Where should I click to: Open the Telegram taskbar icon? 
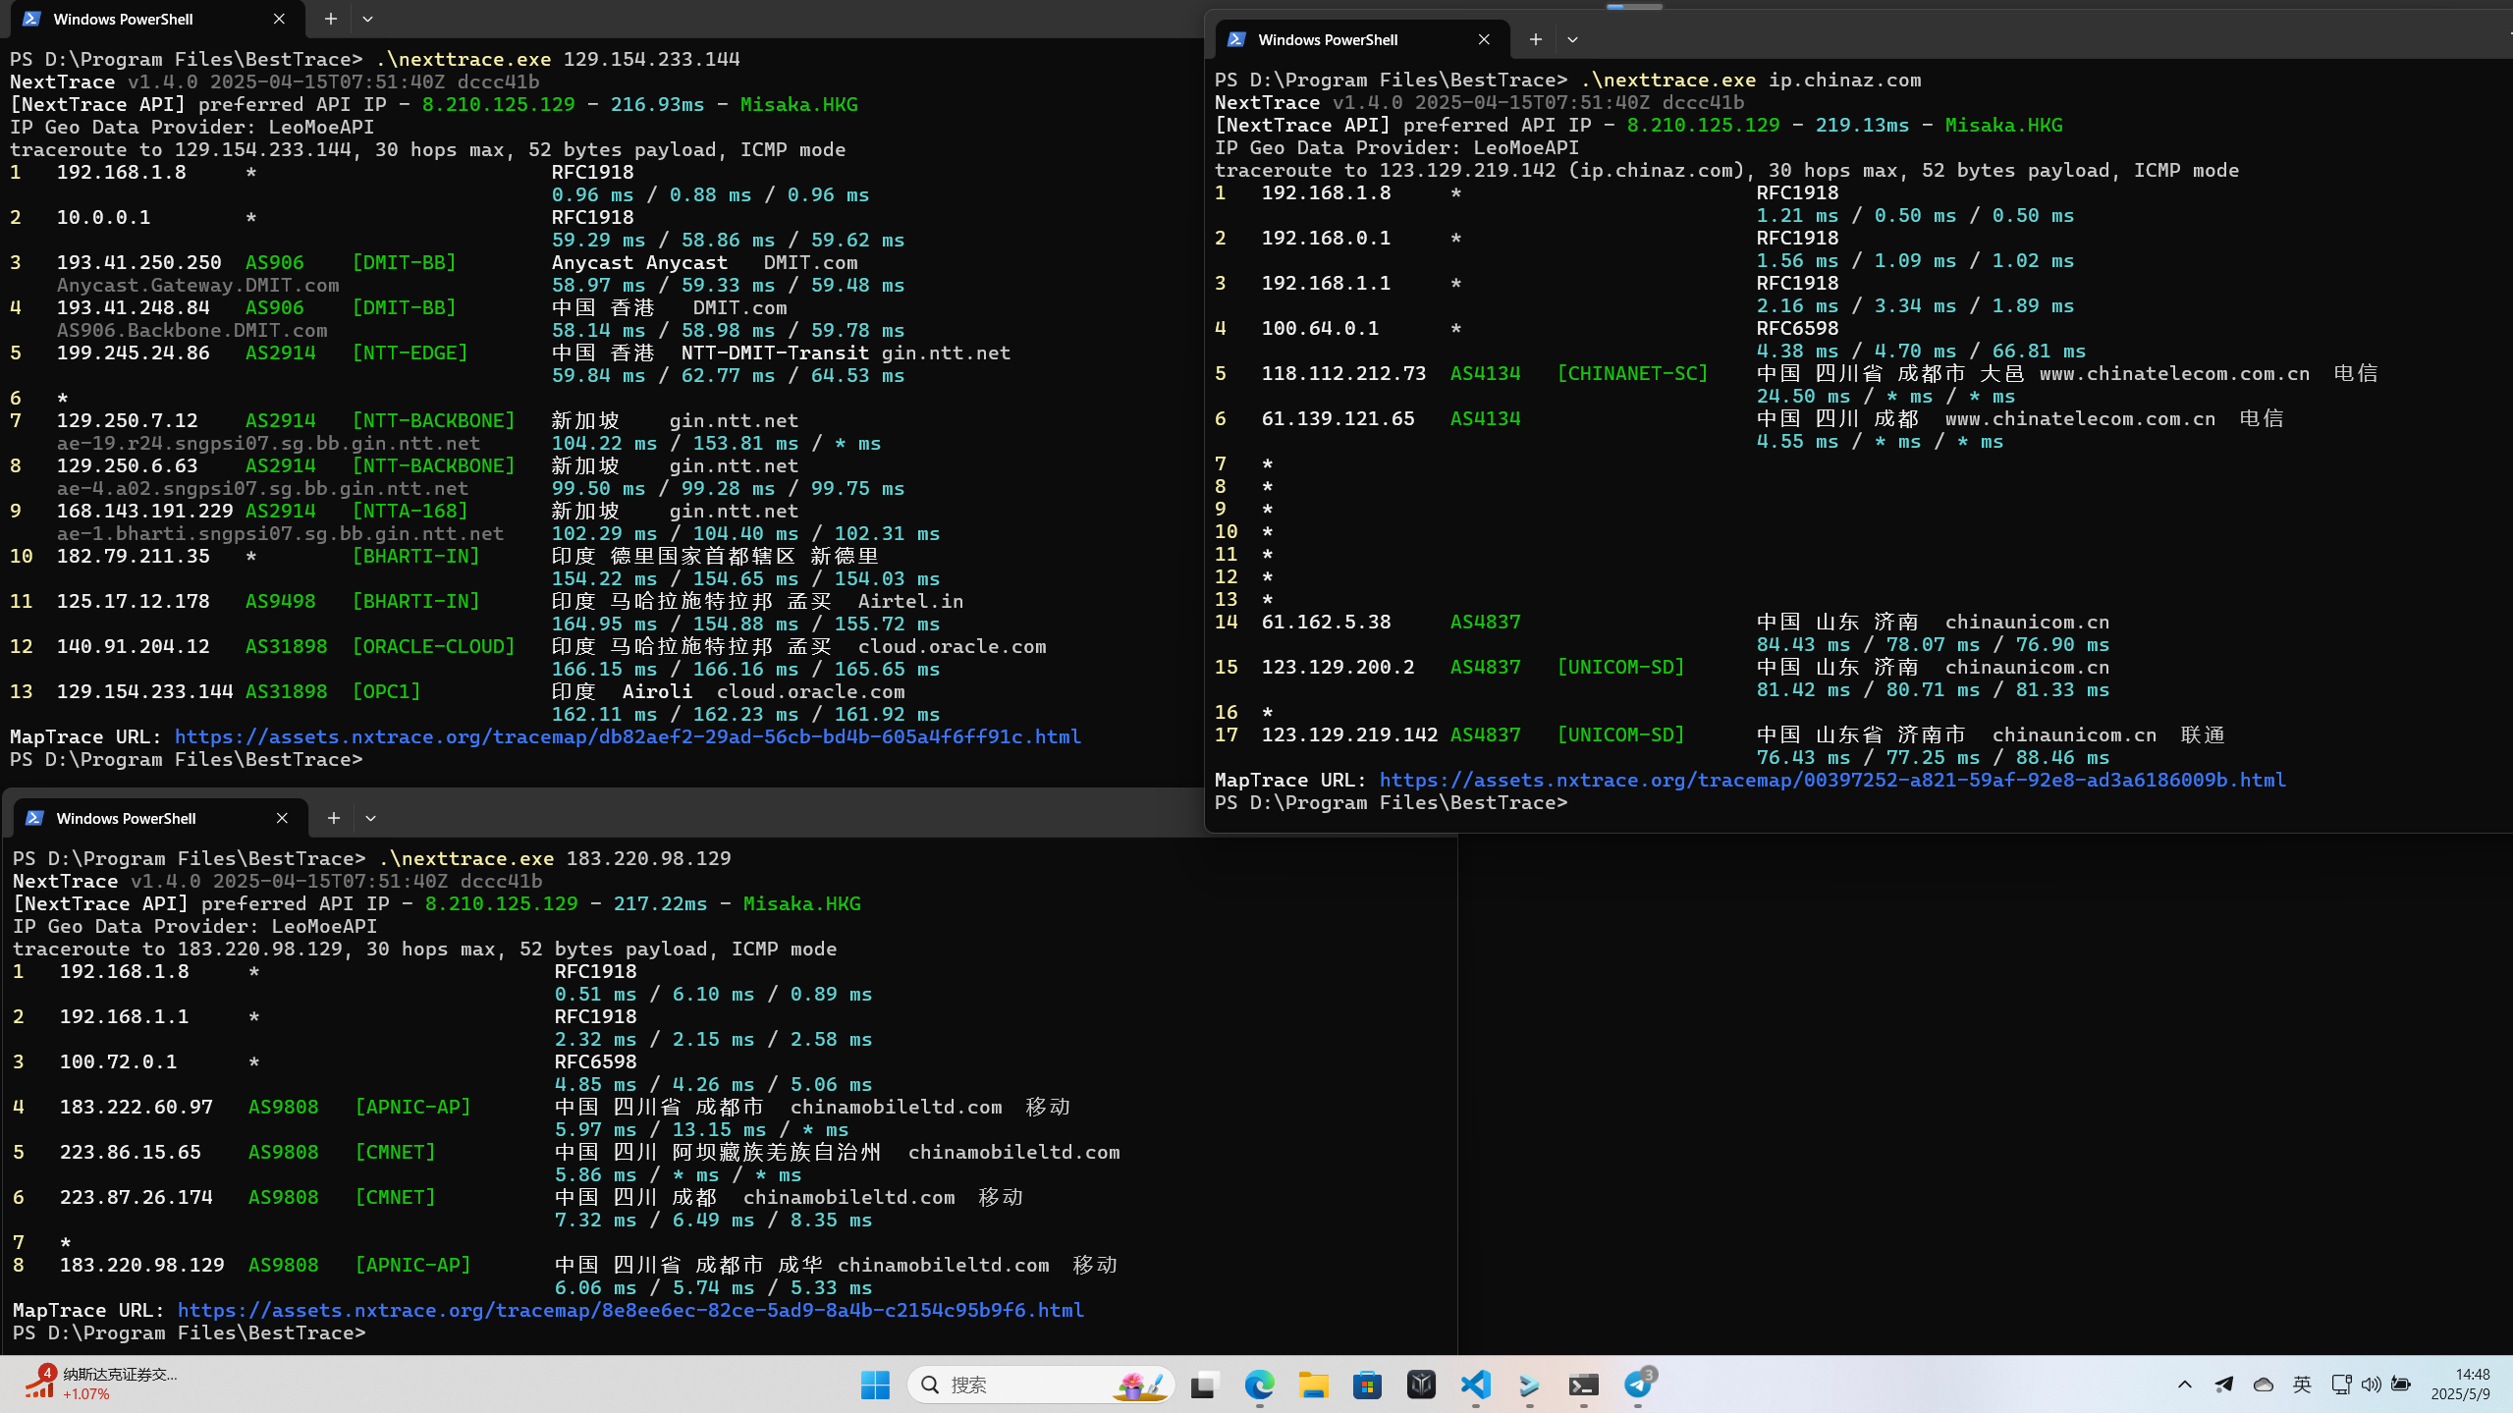point(1638,1385)
